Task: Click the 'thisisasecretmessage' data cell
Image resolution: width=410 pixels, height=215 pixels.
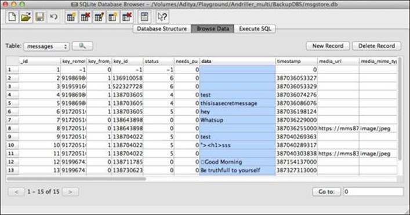Action: pyautogui.click(x=237, y=103)
